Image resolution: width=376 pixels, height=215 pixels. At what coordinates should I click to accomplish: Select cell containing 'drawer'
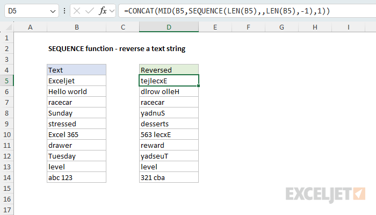point(76,145)
